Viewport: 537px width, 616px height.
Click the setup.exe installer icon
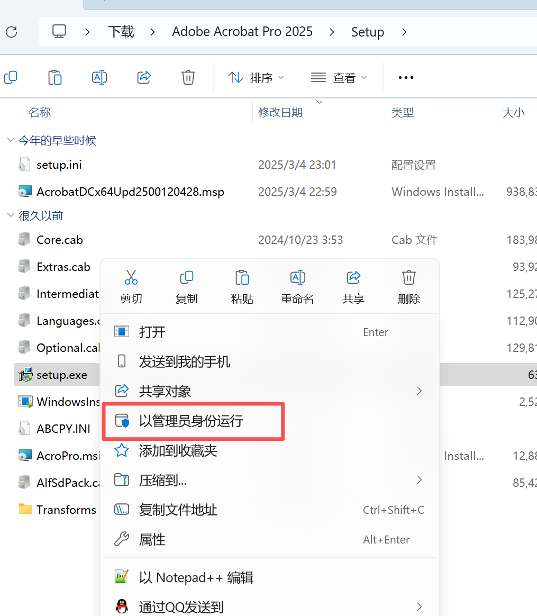(25, 374)
